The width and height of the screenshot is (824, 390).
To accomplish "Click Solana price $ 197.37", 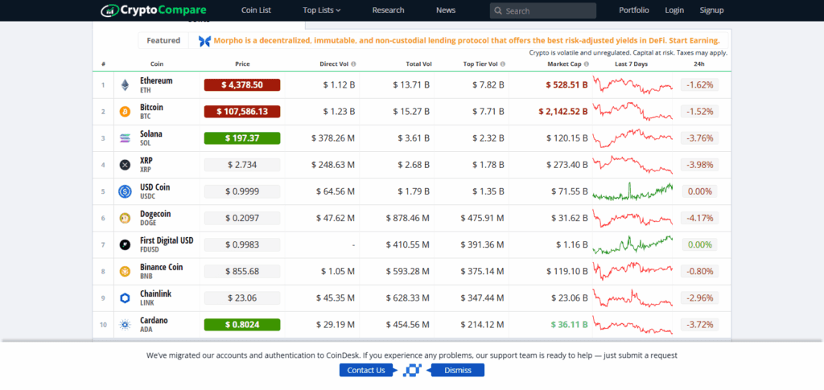I will click(242, 138).
